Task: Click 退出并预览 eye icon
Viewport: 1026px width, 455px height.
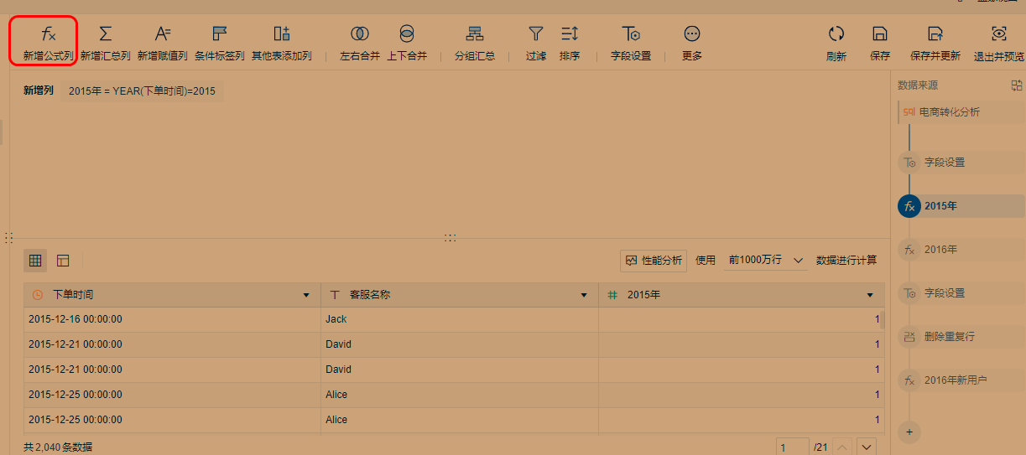Action: [x=999, y=34]
